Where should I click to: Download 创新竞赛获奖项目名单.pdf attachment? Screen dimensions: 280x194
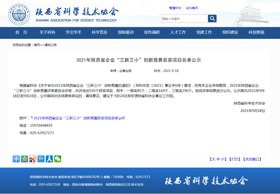pyautogui.click(x=79, y=118)
